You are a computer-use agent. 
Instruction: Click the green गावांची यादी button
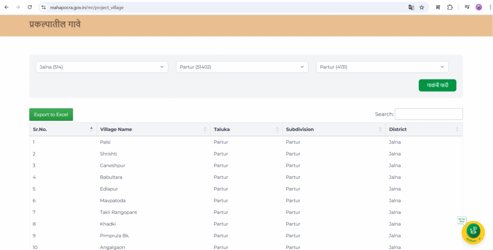click(x=437, y=85)
